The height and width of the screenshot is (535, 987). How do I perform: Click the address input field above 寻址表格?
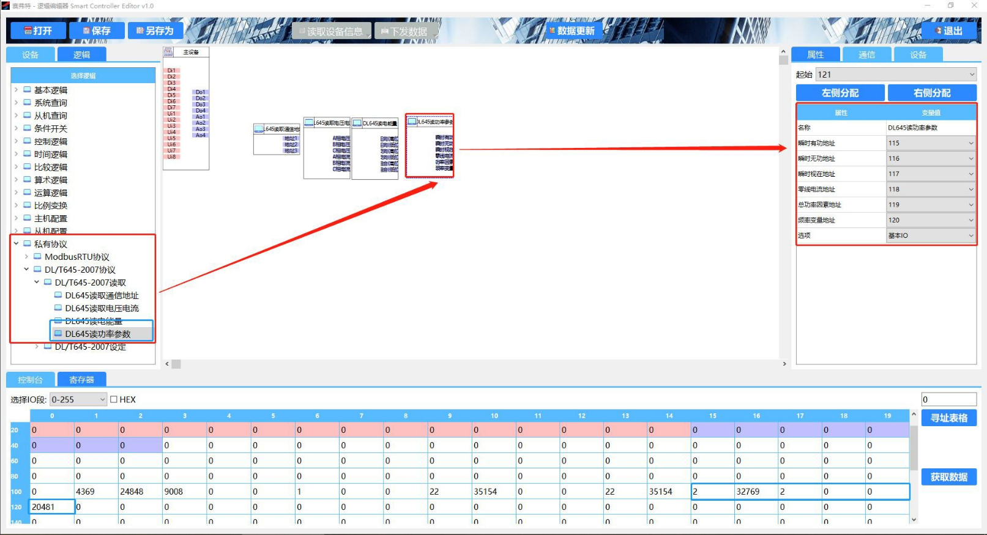(x=948, y=399)
